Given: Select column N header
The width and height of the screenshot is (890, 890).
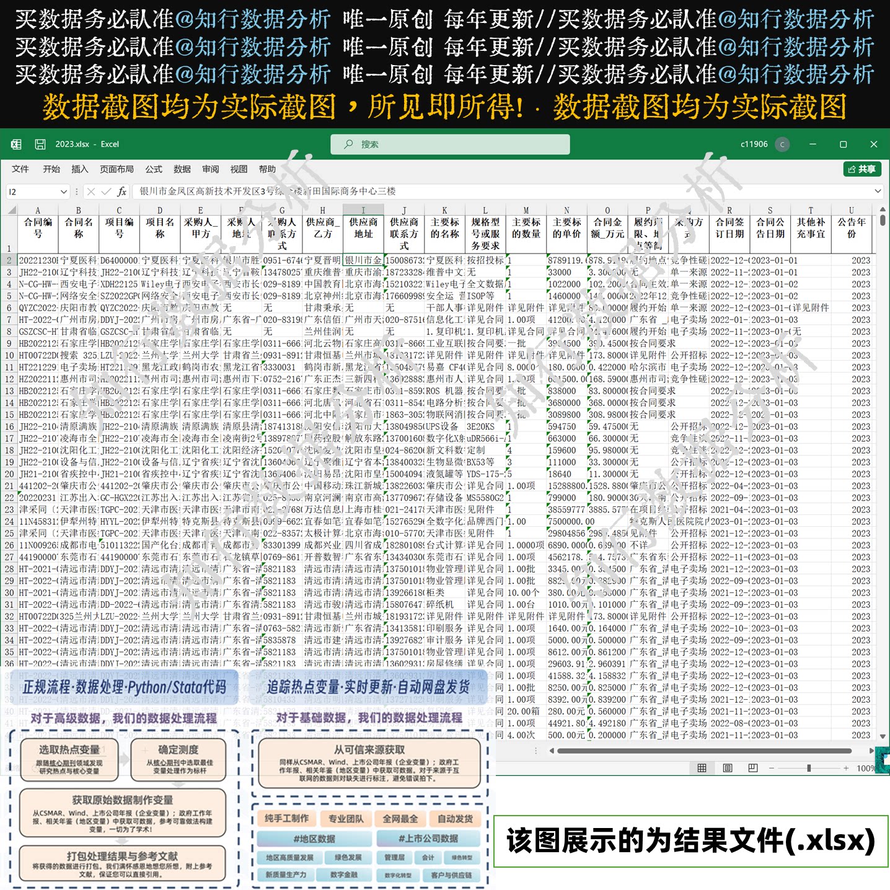Looking at the screenshot, I should click(x=566, y=210).
